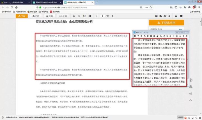Click the N icon in OCR toolbar
Screen dimensions: 202x120
[167, 36]
